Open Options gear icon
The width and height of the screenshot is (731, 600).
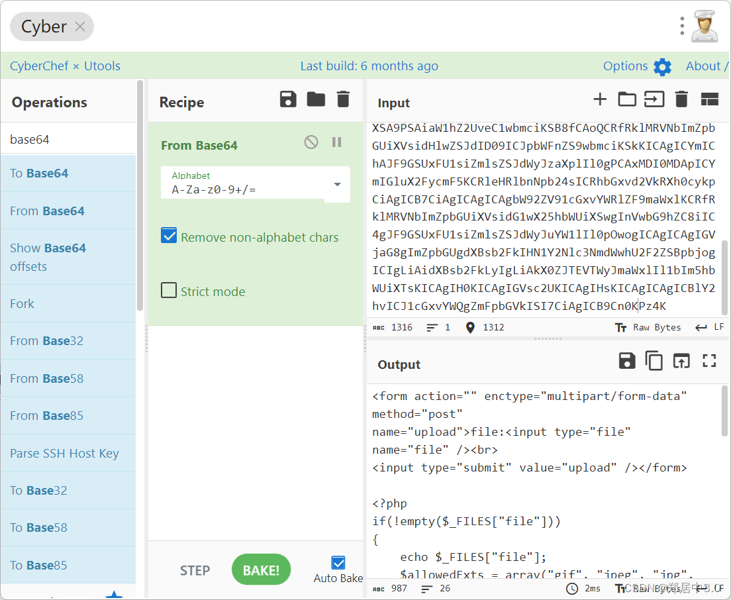click(662, 67)
